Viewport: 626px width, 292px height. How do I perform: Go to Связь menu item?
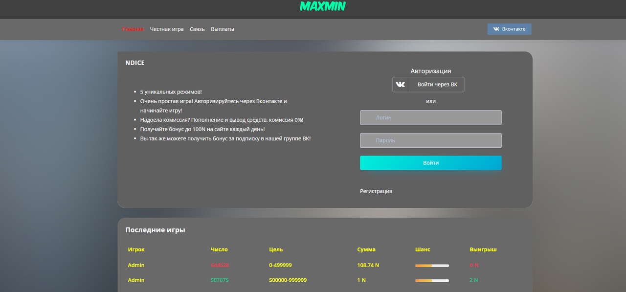point(197,29)
